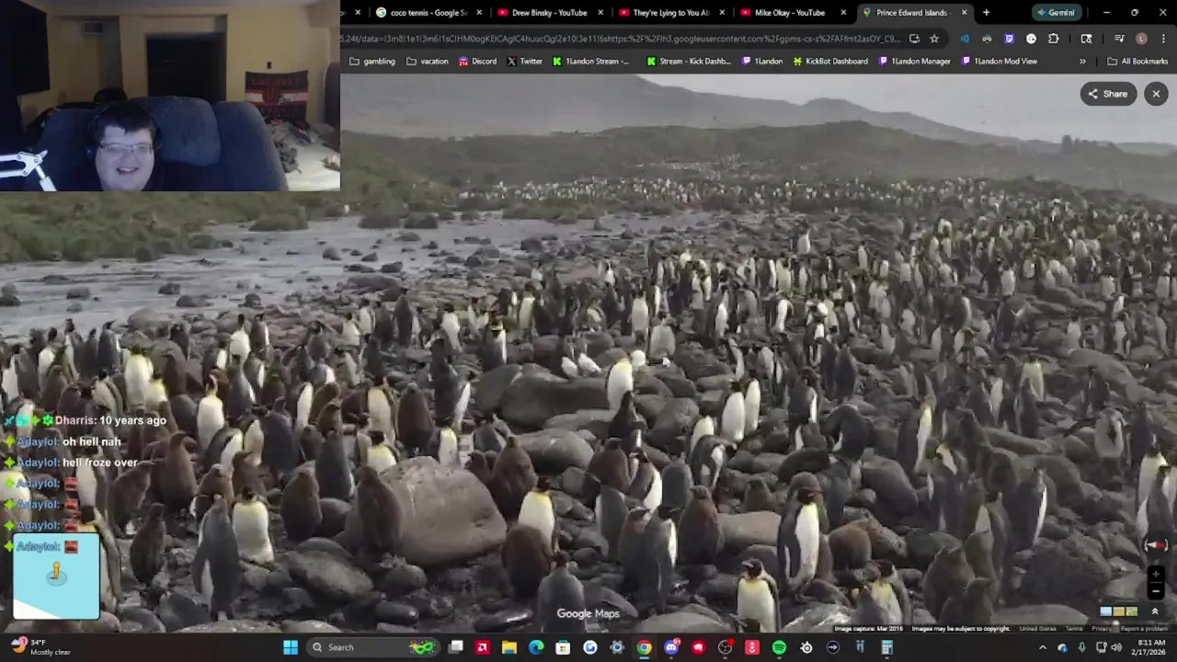Open a new browser tab
The image size is (1177, 662).
pos(986,13)
